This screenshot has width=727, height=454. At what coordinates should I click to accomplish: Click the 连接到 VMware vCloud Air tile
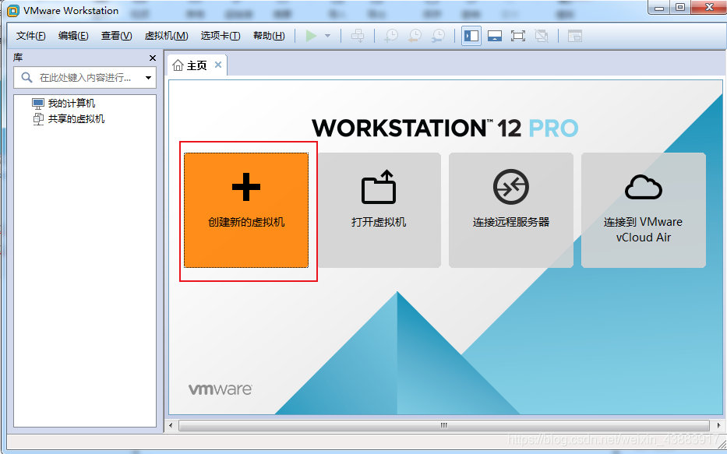coord(644,210)
